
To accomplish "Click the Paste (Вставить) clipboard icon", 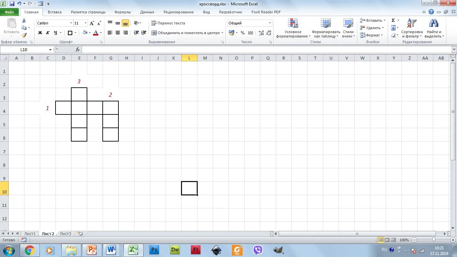I will point(12,23).
